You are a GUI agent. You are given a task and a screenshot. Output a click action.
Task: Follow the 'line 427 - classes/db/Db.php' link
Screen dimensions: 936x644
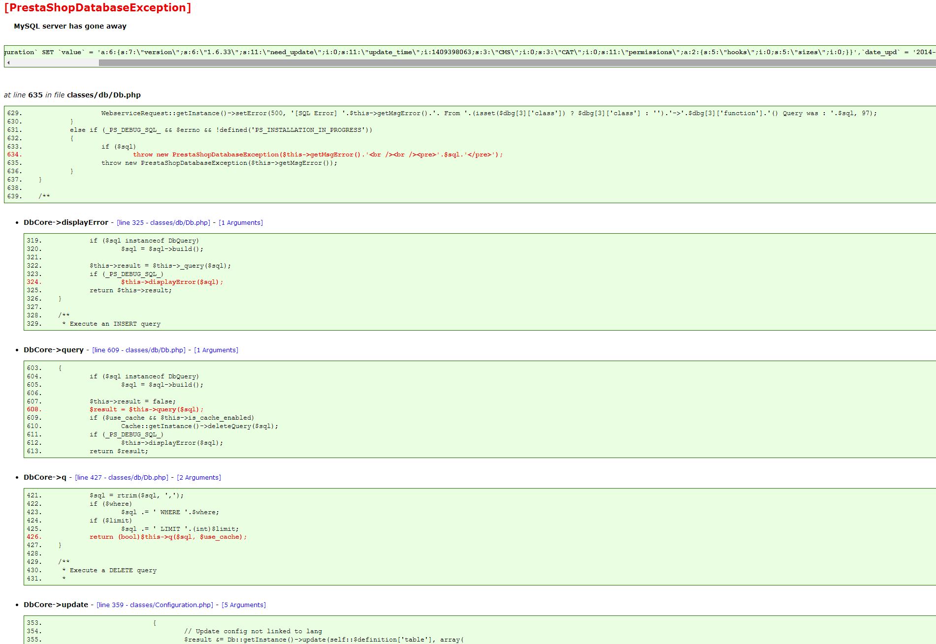(122, 477)
